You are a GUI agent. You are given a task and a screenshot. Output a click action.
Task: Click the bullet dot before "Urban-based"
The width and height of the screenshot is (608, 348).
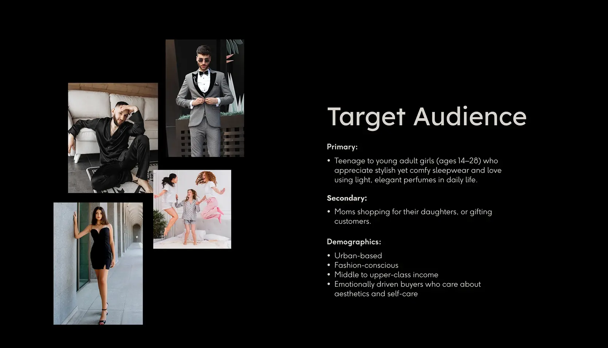point(329,256)
